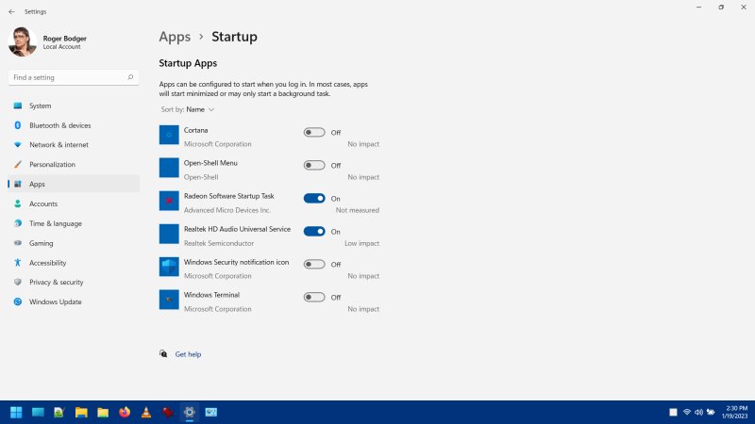Navigate to Apps breadcrumb
This screenshot has width=755, height=424.
tap(175, 37)
